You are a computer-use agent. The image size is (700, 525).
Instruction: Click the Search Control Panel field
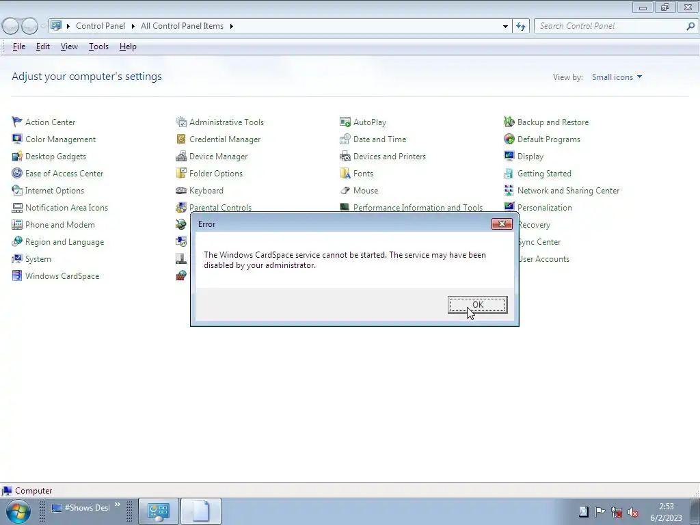click(610, 26)
